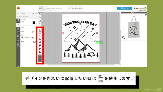The height and width of the screenshot is (92, 163).
Task: Toggle the layer lock icon
Action: point(35,14)
